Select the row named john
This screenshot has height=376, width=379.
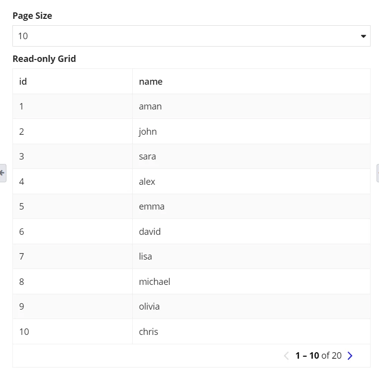point(191,131)
